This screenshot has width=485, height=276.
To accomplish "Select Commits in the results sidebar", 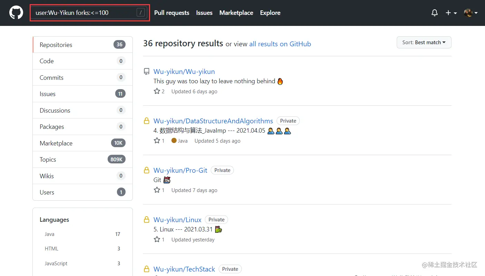I will [x=83, y=77].
